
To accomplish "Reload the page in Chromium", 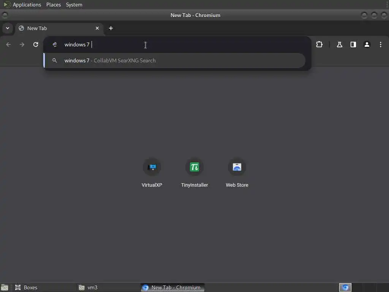I will pyautogui.click(x=36, y=44).
